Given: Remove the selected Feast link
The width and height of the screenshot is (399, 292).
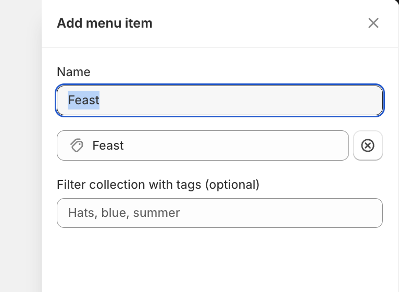Looking at the screenshot, I should click(368, 145).
